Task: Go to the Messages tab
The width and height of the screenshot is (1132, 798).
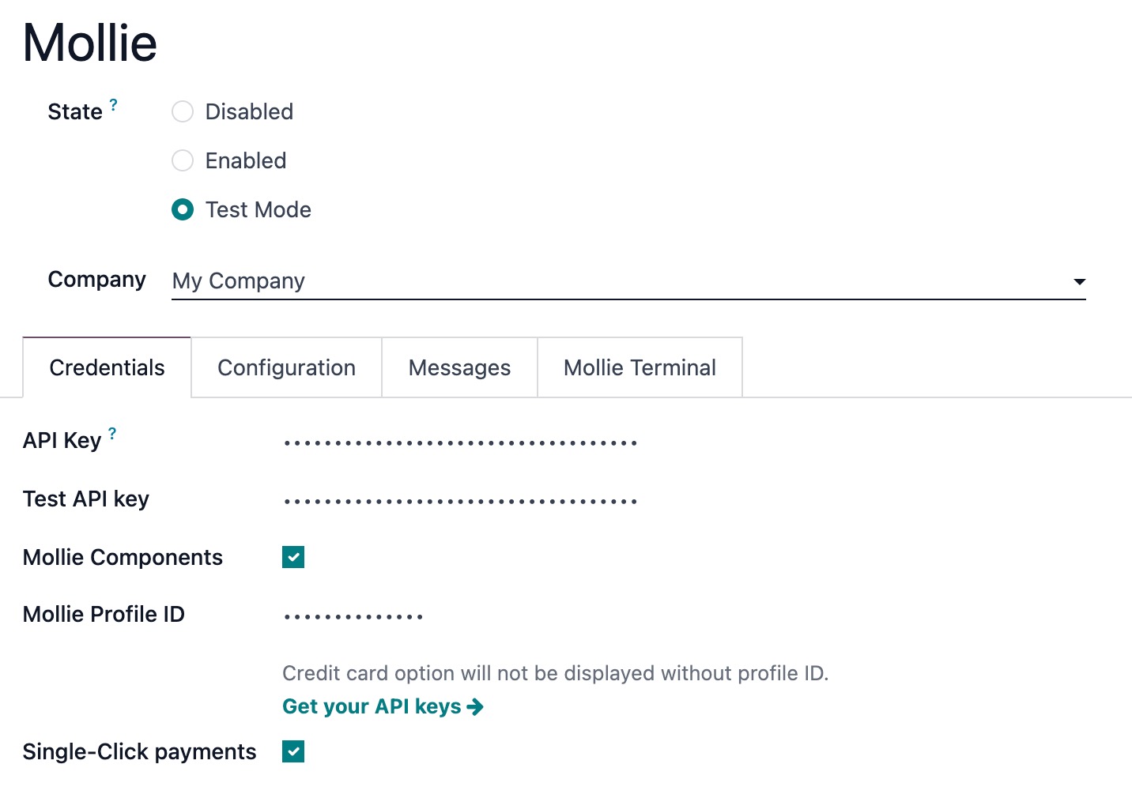Action: [459, 367]
